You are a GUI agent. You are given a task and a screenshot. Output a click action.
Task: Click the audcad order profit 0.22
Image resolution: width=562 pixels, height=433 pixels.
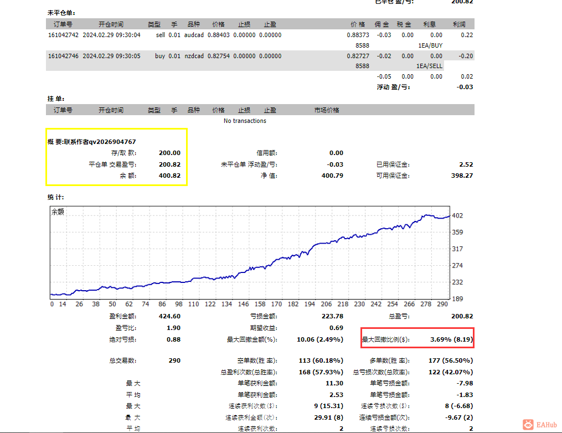click(467, 35)
